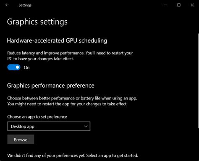This screenshot has height=161, width=199.
Task: Minimize the Settings window
Action: point(165,5)
